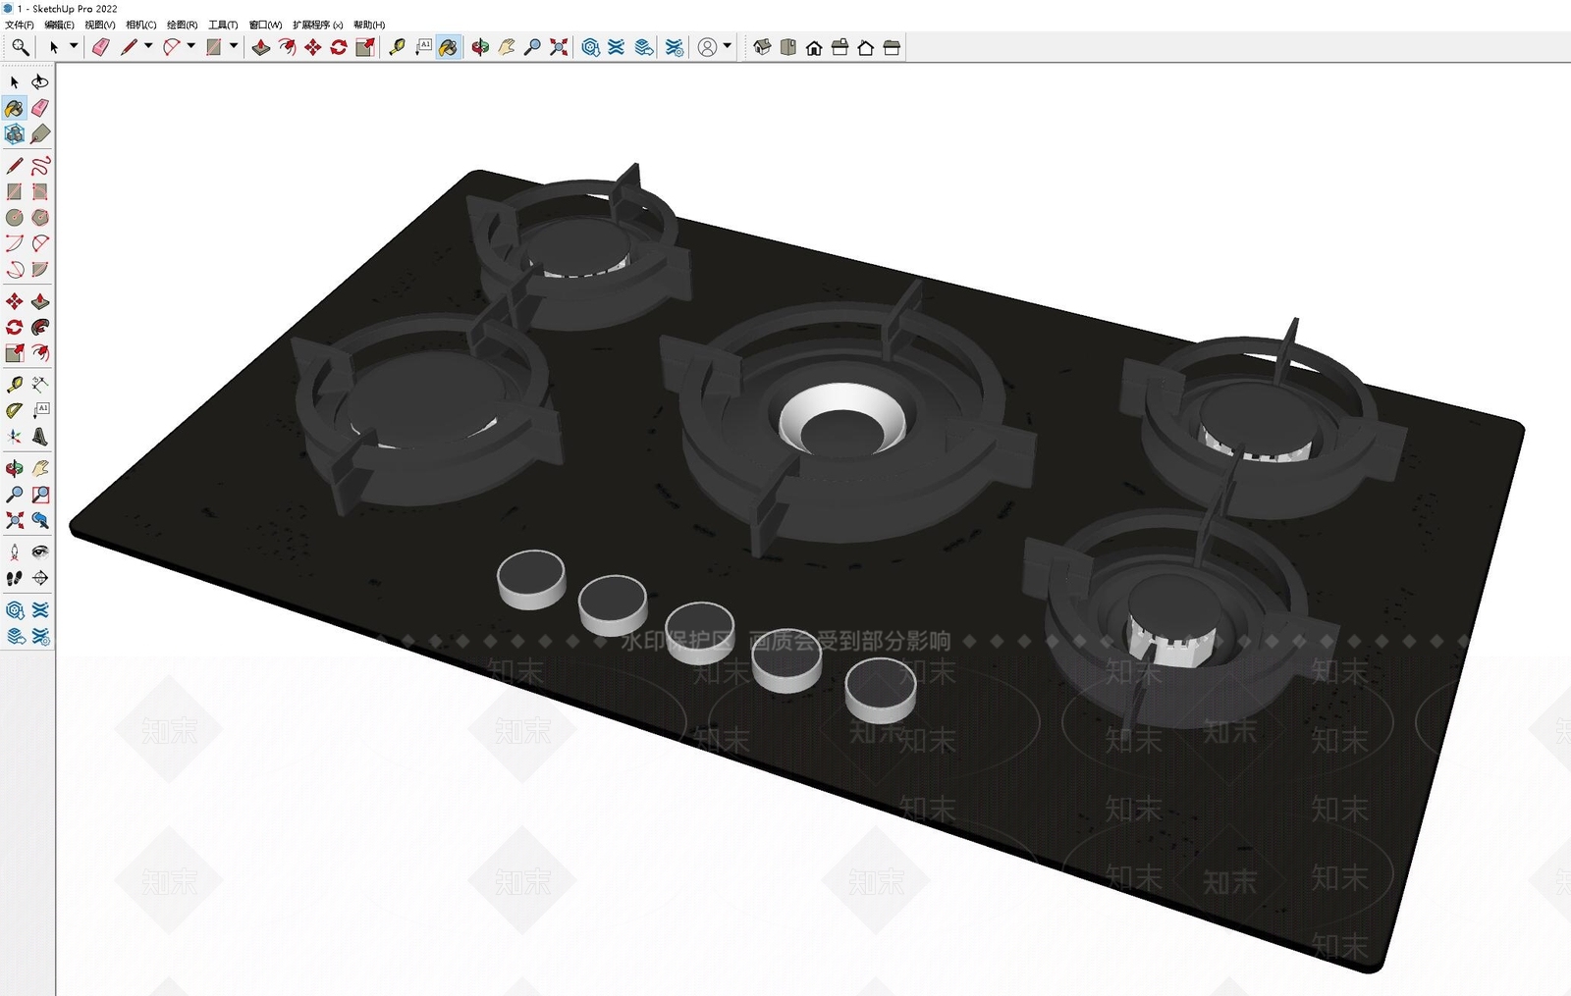Activate the Zoom Window tool

tap(40, 495)
